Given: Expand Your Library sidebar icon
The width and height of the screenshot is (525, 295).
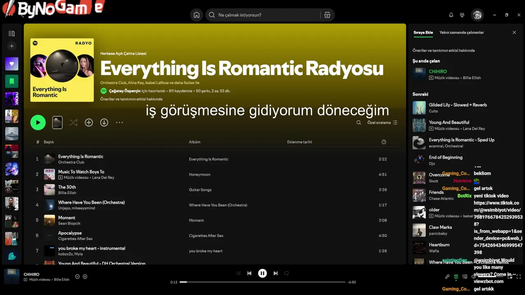Looking at the screenshot, I should pyautogui.click(x=11, y=34).
